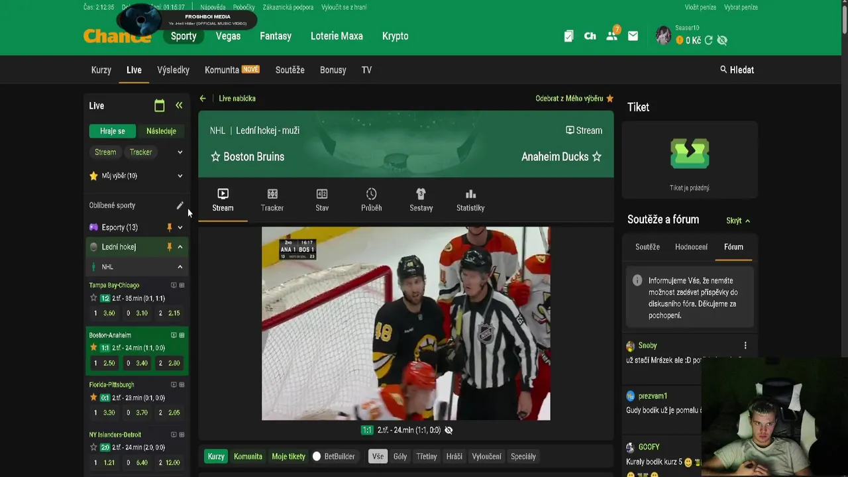Open stream icon for Tampa Bay-Chicago
The height and width of the screenshot is (477, 848).
click(x=174, y=286)
